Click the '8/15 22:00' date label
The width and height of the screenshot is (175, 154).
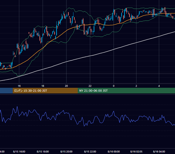[90, 151]
